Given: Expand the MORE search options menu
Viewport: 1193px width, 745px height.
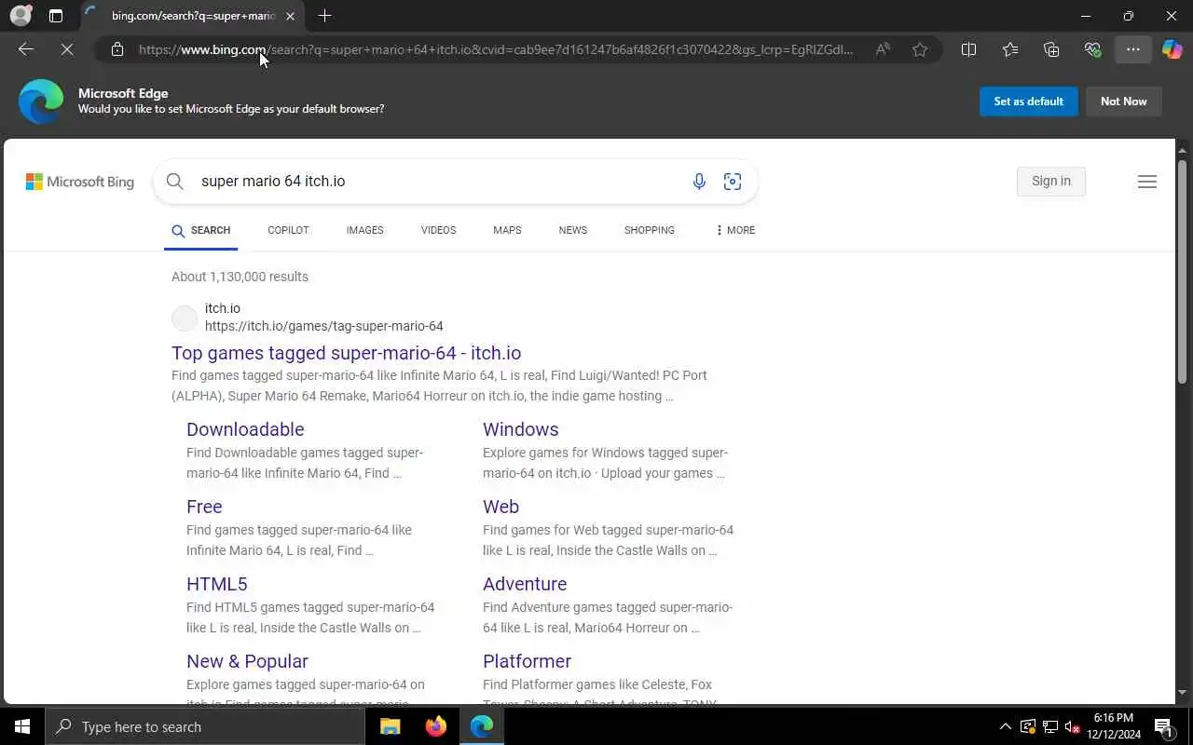Looking at the screenshot, I should point(735,230).
